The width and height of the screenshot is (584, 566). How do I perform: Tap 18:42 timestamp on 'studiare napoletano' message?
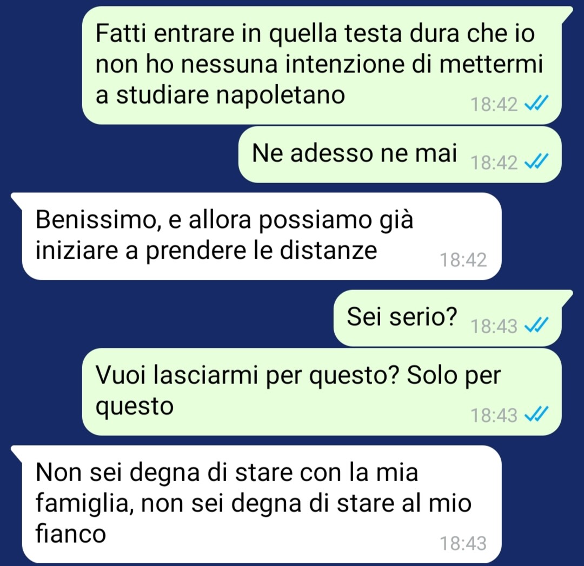(494, 104)
